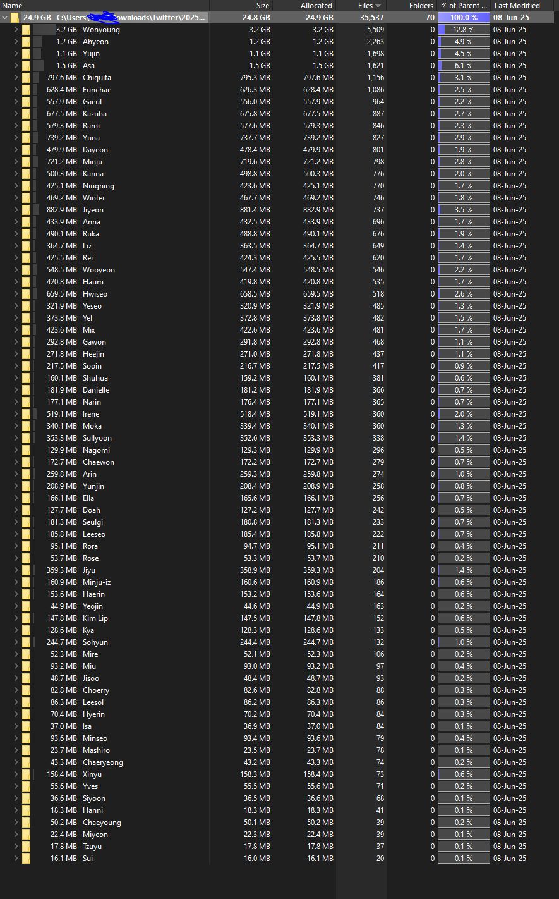Sort by the Size column header
Image resolution: width=559 pixels, height=899 pixels.
tap(241, 6)
